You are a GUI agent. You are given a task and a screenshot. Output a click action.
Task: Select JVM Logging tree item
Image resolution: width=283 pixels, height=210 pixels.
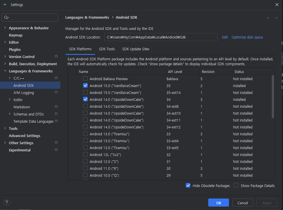(x=24, y=93)
